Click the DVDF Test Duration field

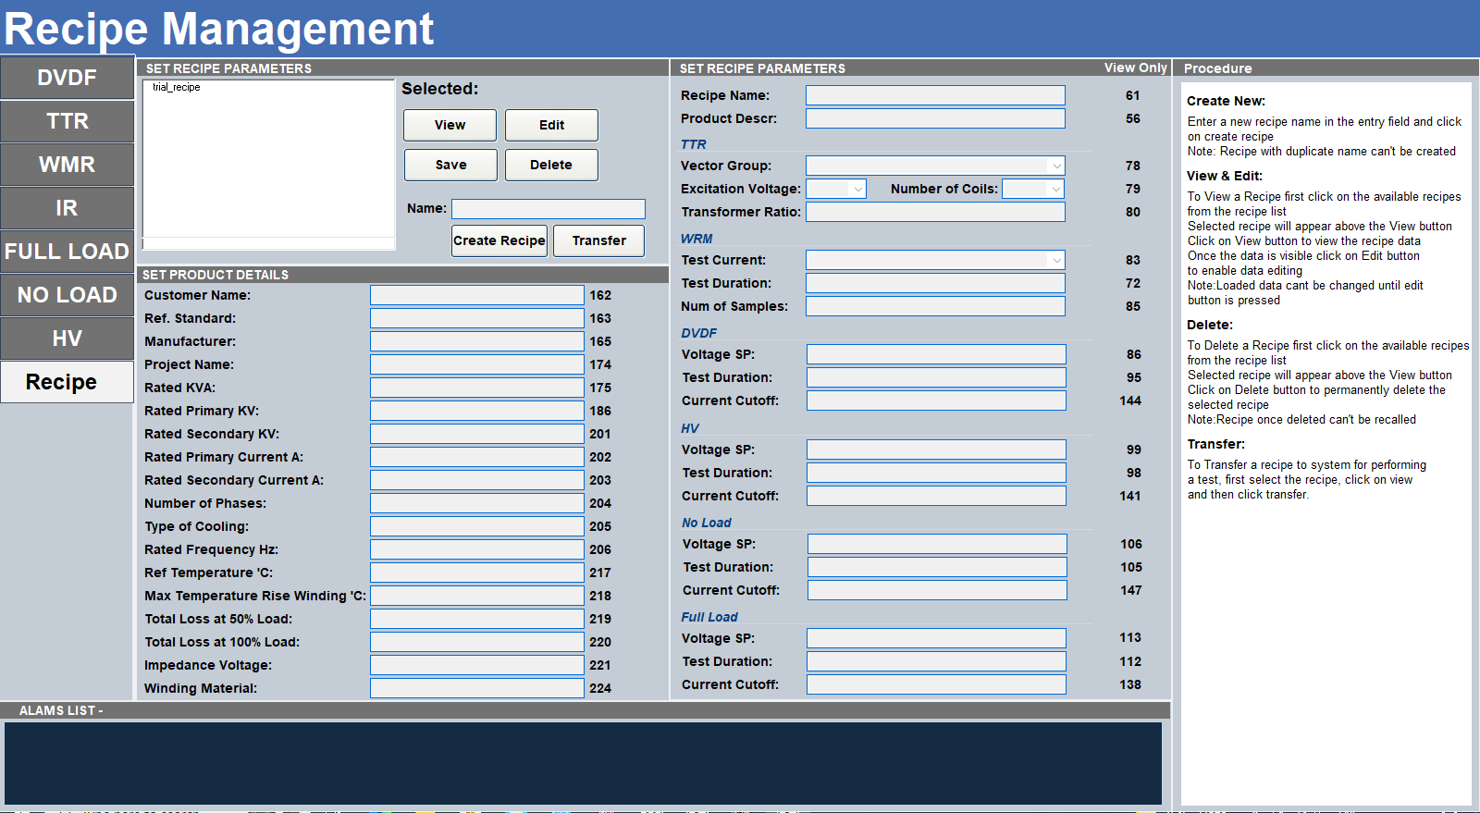(x=936, y=377)
